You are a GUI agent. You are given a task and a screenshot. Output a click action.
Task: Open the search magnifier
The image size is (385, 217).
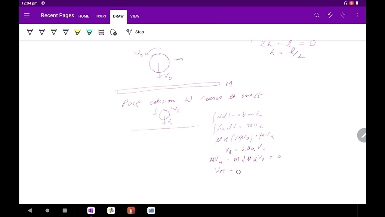317,15
